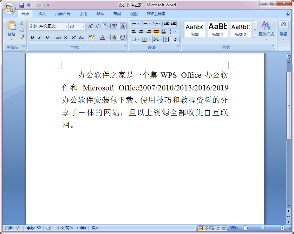This screenshot has height=234, width=294.
Task: Undo the last action
Action: pyautogui.click(x=28, y=5)
